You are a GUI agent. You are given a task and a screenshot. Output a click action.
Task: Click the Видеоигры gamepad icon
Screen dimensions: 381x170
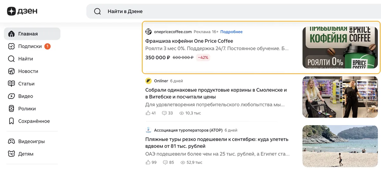pyautogui.click(x=11, y=142)
